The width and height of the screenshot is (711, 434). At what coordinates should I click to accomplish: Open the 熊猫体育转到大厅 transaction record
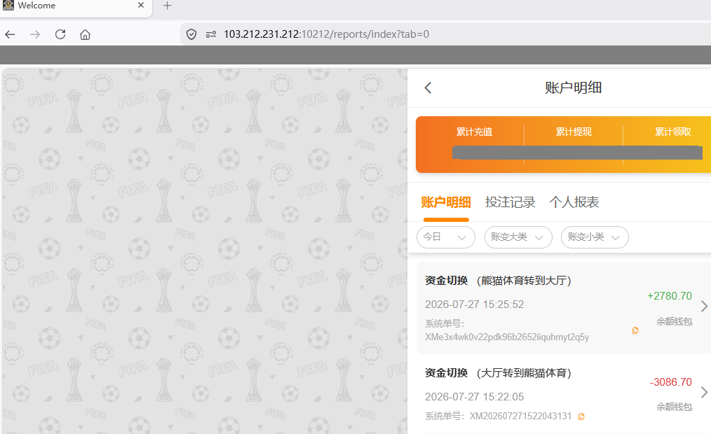[x=564, y=308]
